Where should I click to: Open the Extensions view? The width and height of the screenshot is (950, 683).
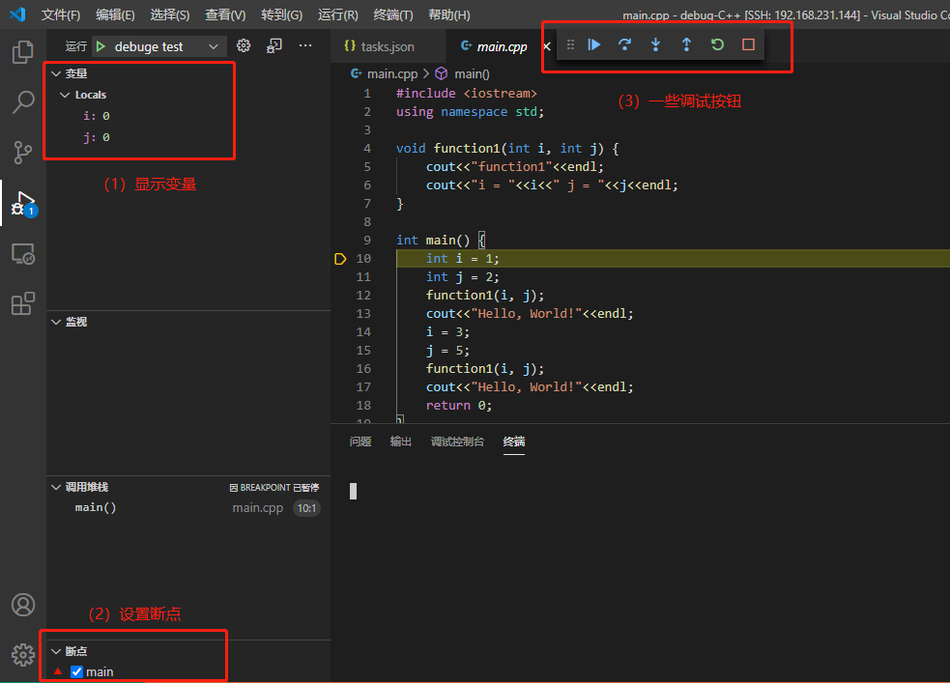coord(23,303)
